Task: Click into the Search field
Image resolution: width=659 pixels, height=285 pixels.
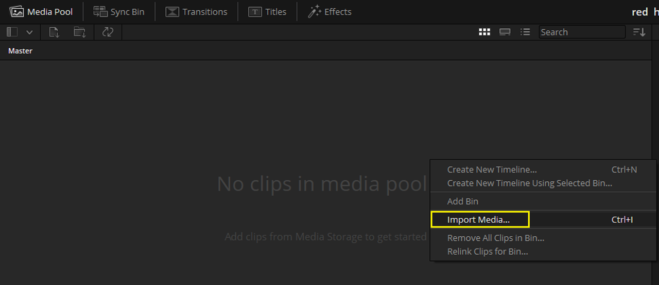Action: click(x=582, y=32)
